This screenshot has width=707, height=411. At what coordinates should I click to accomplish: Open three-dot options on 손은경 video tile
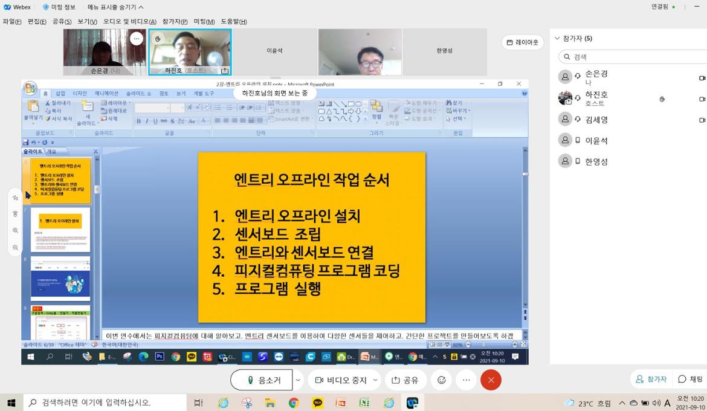point(137,39)
